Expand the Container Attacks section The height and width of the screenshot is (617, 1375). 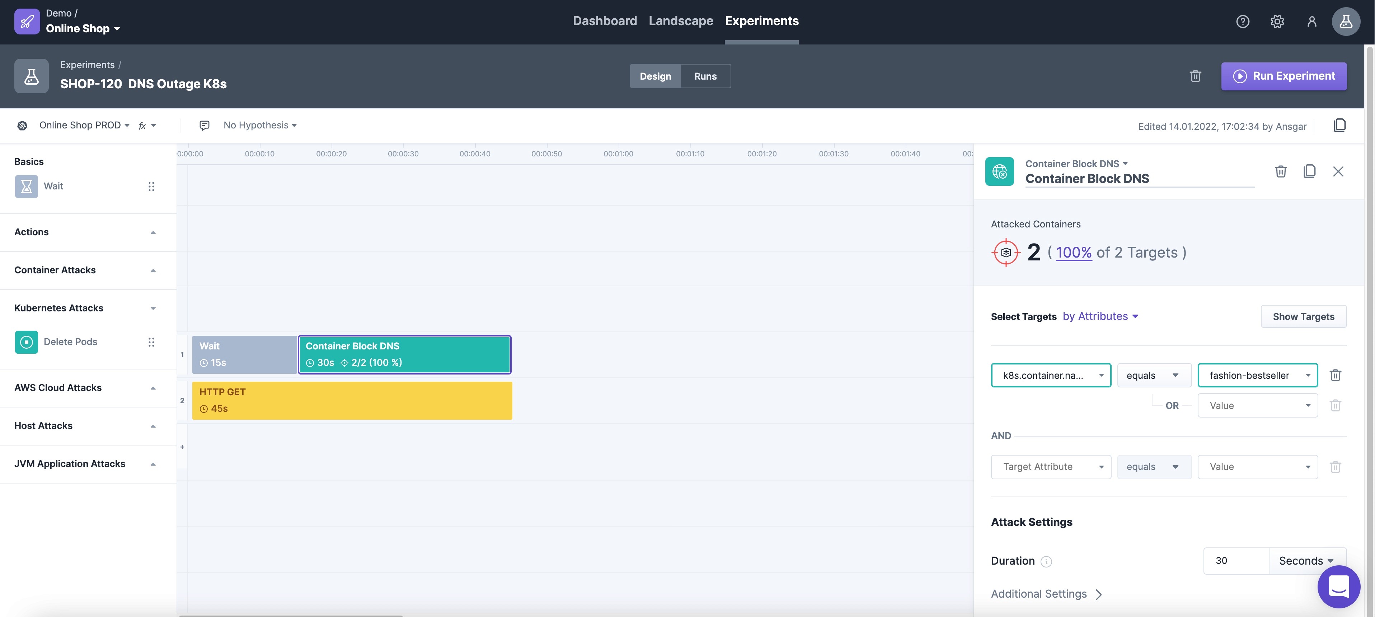(x=153, y=270)
